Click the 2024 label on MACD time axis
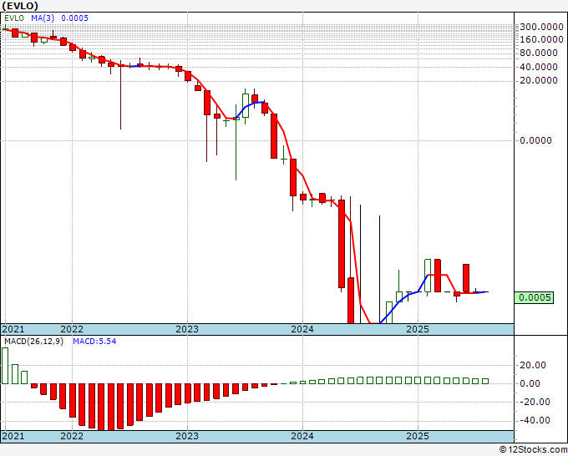The image size is (568, 456). [x=302, y=436]
